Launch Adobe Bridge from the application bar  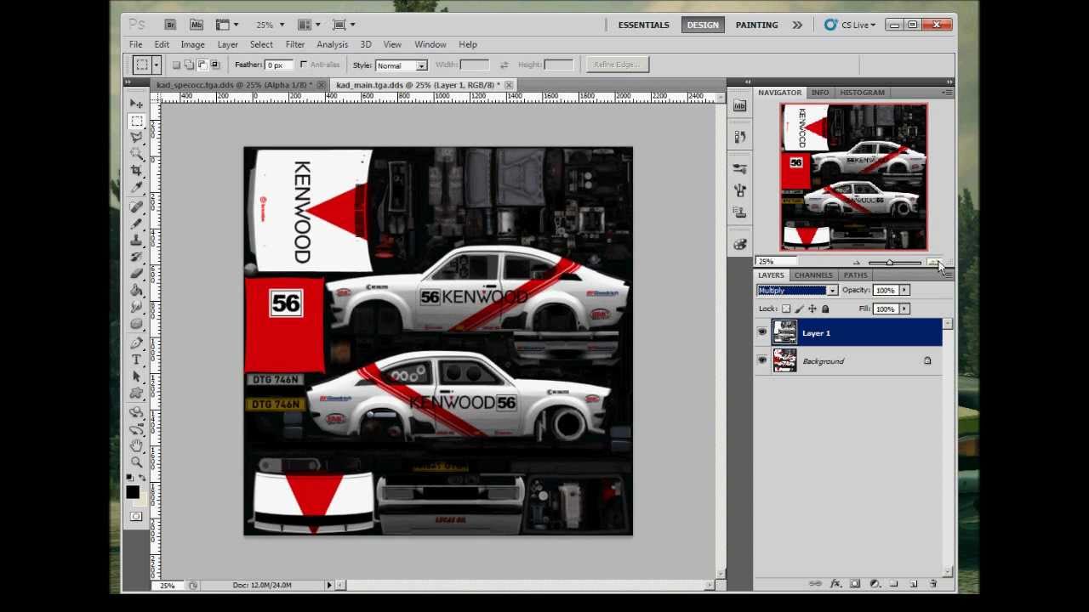click(x=170, y=25)
